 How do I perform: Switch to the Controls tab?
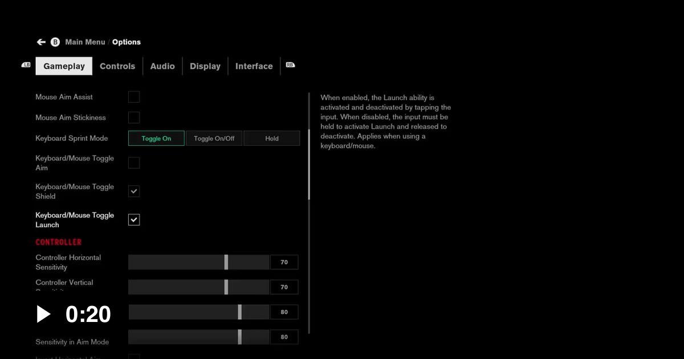[x=117, y=66]
